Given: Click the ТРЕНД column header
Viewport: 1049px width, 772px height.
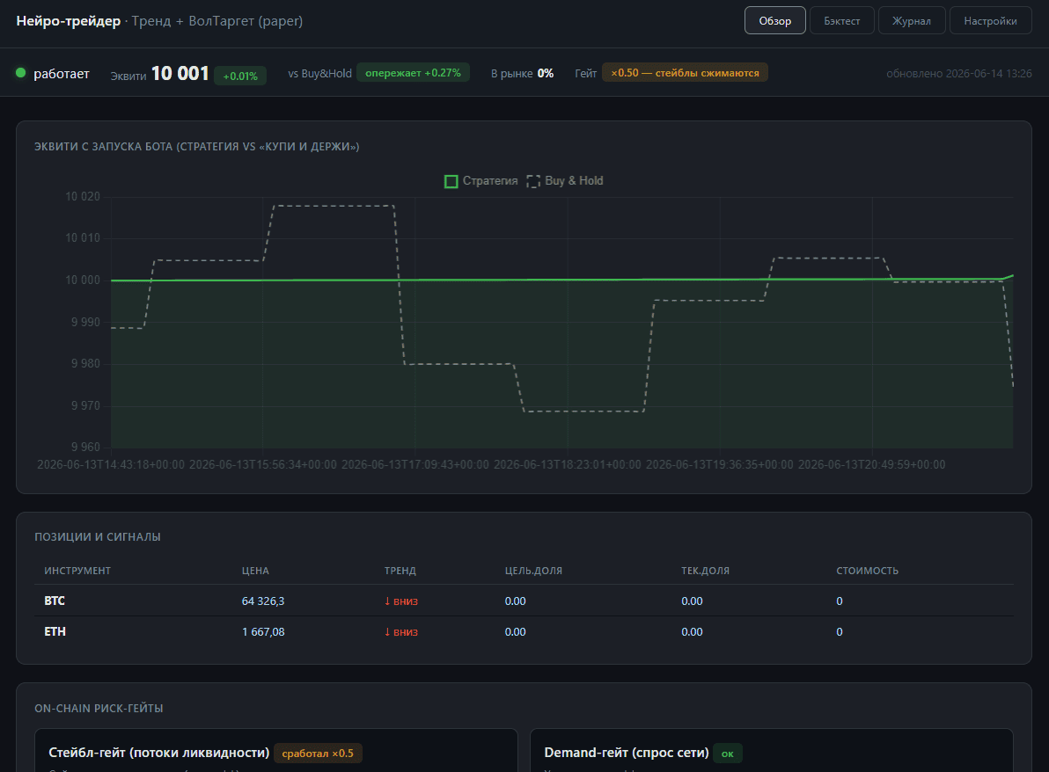Looking at the screenshot, I should click(400, 571).
